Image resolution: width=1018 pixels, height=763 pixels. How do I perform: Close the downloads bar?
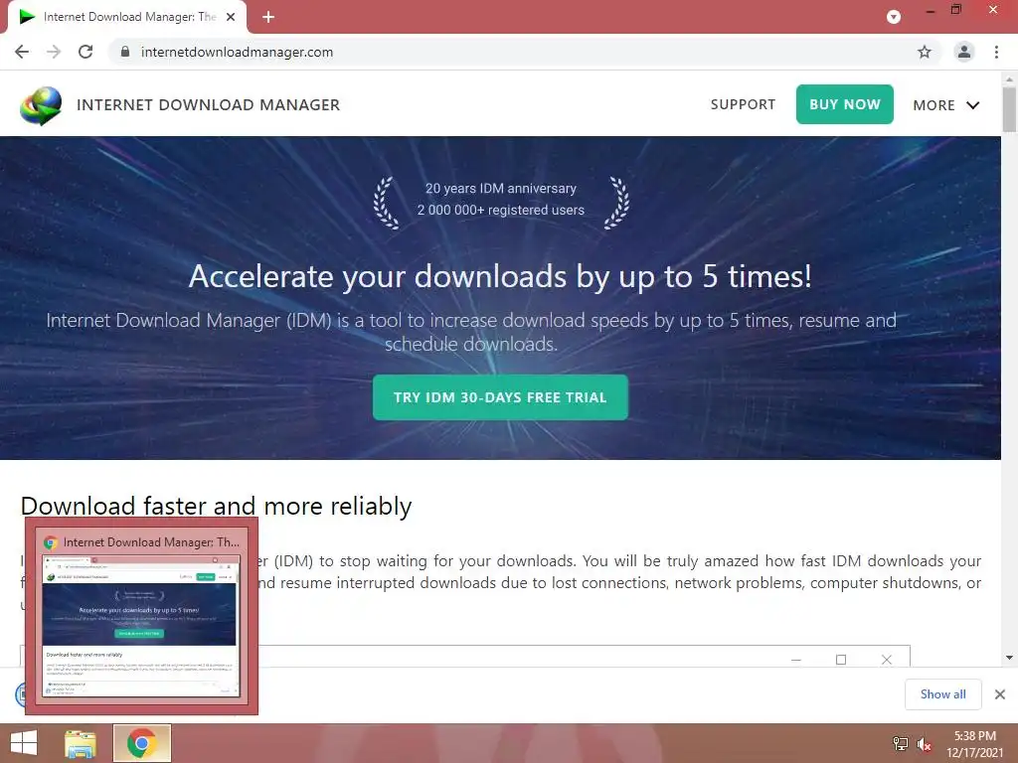(1000, 694)
